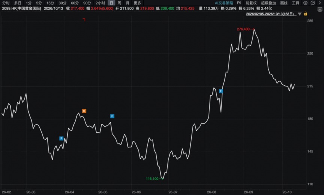Click the date range 2026/02/05-2026/10/13 link
The width and height of the screenshot is (324, 195).
click(270, 14)
